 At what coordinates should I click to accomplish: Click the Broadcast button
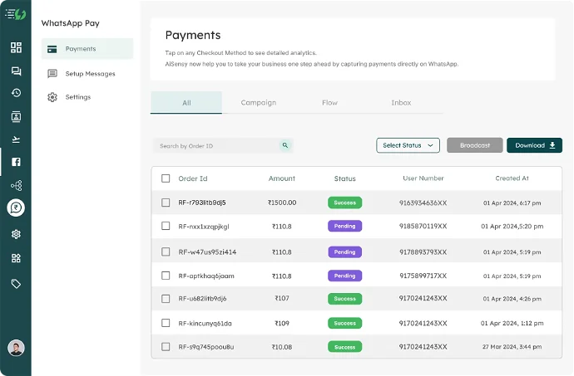pos(475,145)
